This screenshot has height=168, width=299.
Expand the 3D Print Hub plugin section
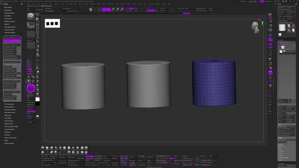coord(8,19)
